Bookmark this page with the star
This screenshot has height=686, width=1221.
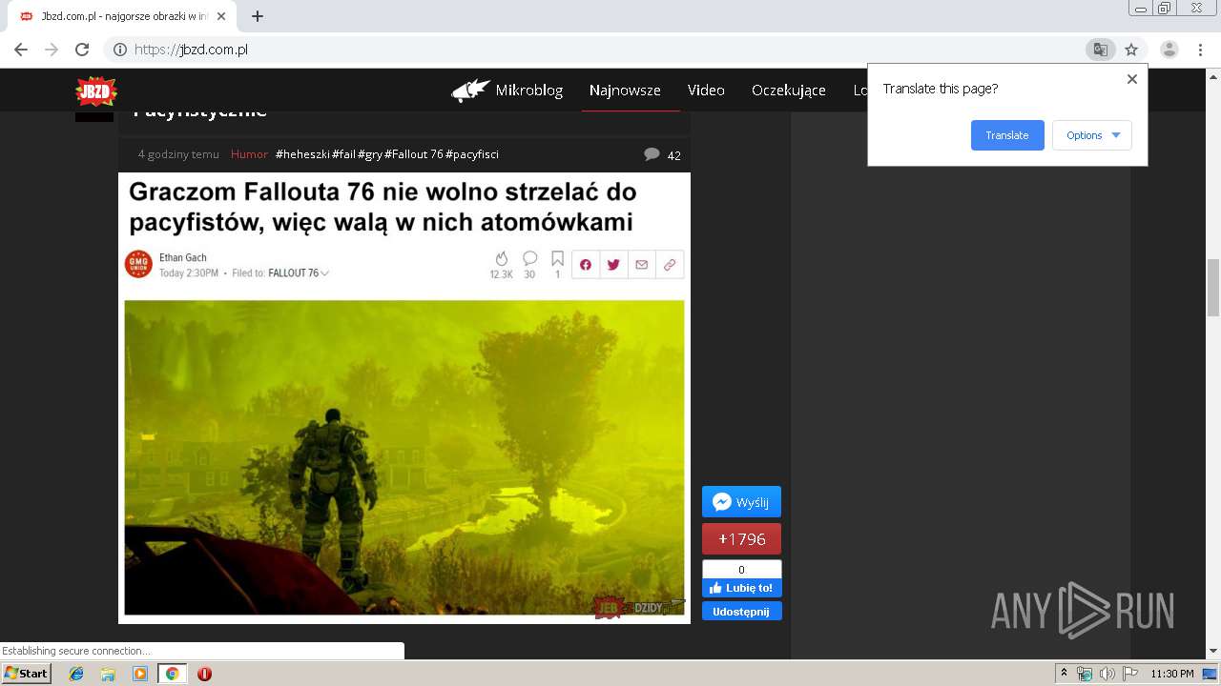[1131, 50]
